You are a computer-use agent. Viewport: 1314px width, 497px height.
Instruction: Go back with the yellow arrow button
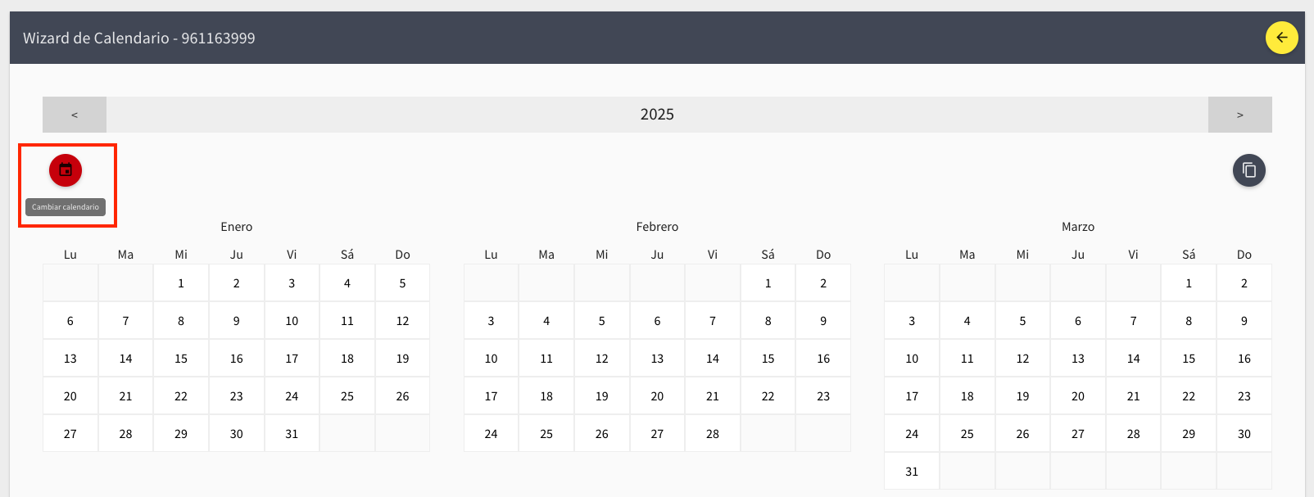[1282, 38]
